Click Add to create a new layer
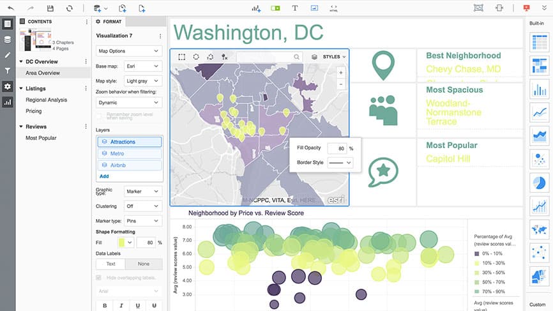 (x=104, y=176)
